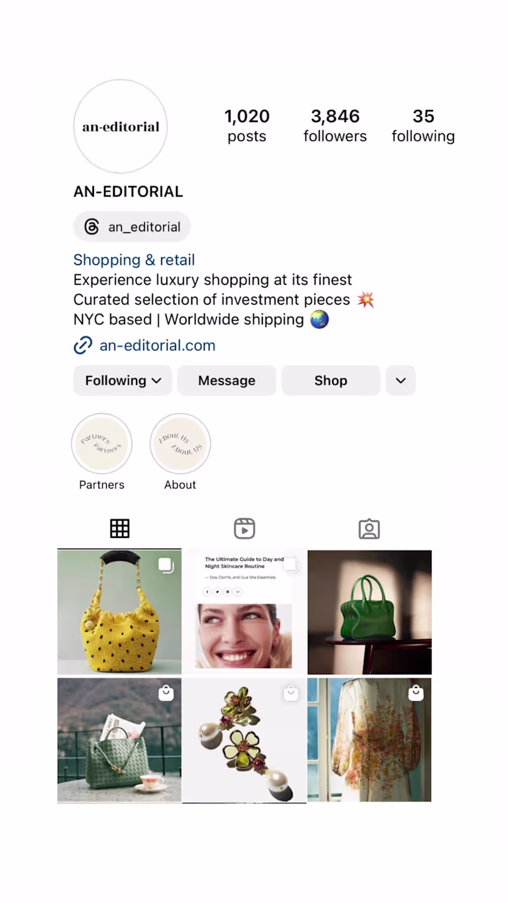
Task: Expand suggested accounts chevron button
Action: pos(401,380)
